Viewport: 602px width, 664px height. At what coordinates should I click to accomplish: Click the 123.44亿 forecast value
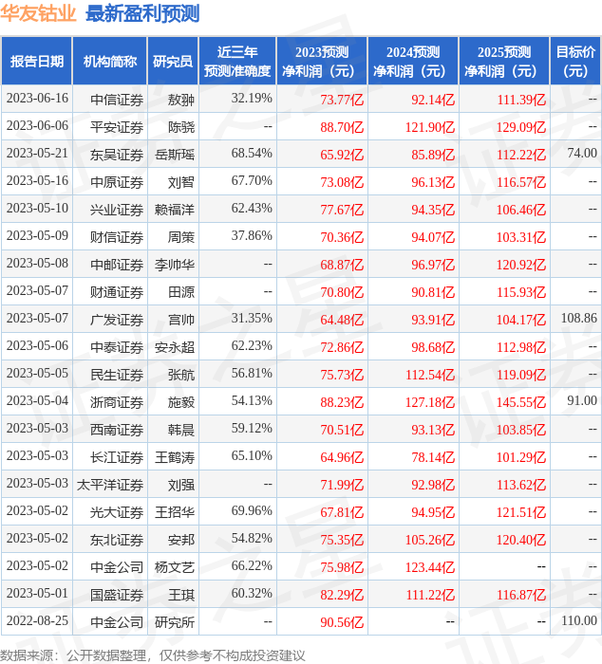pyautogui.click(x=430, y=568)
